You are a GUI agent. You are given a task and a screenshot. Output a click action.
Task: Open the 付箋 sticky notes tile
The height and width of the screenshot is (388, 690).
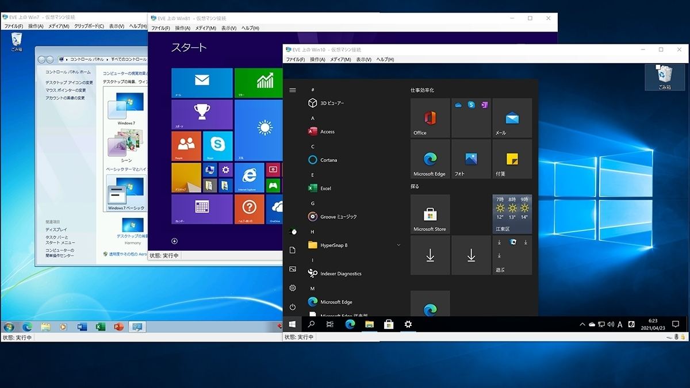[x=512, y=159]
